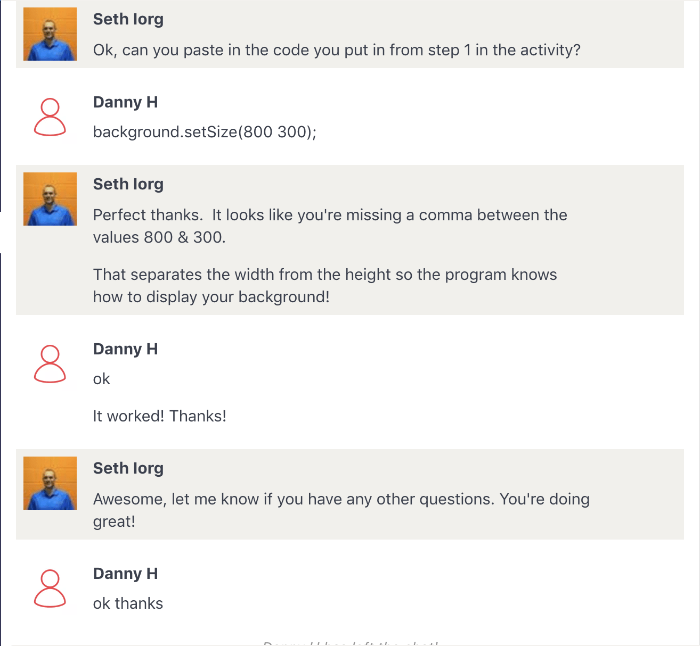Click the Danny H name above the "ok" reply

point(126,349)
